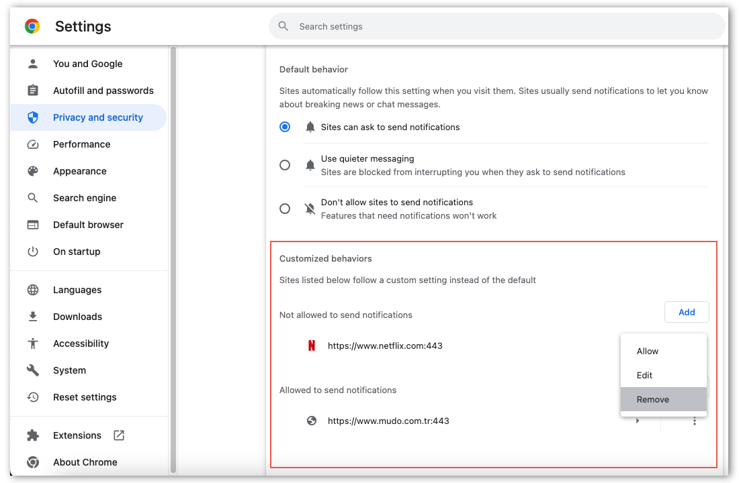
Task: Open the three-dot menu for mudo.com.tr
Action: [x=694, y=421]
